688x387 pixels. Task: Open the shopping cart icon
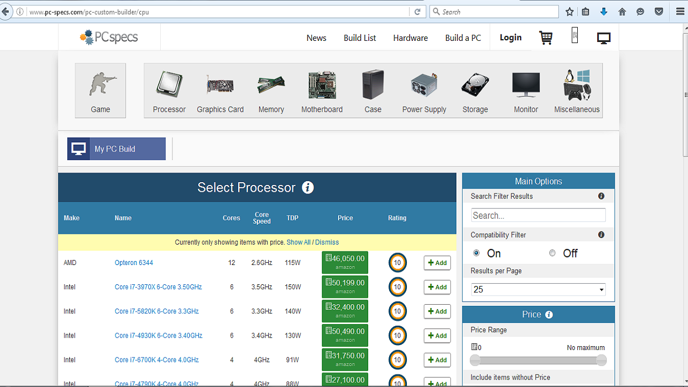(546, 38)
